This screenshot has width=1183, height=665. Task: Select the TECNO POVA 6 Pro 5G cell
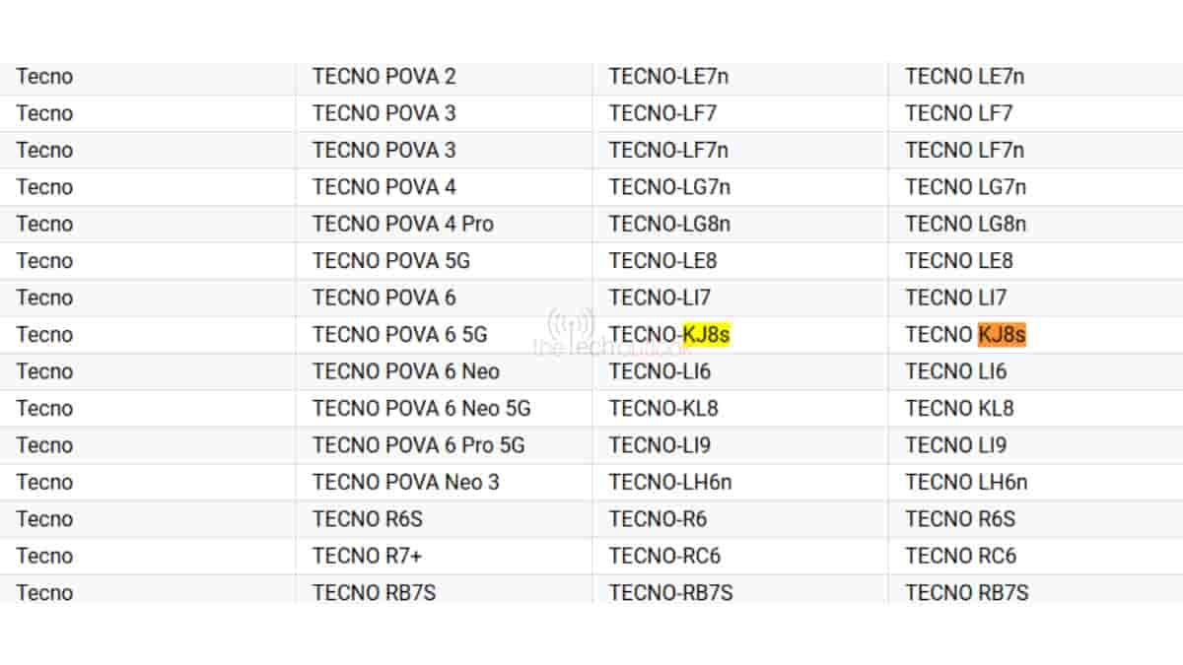419,445
